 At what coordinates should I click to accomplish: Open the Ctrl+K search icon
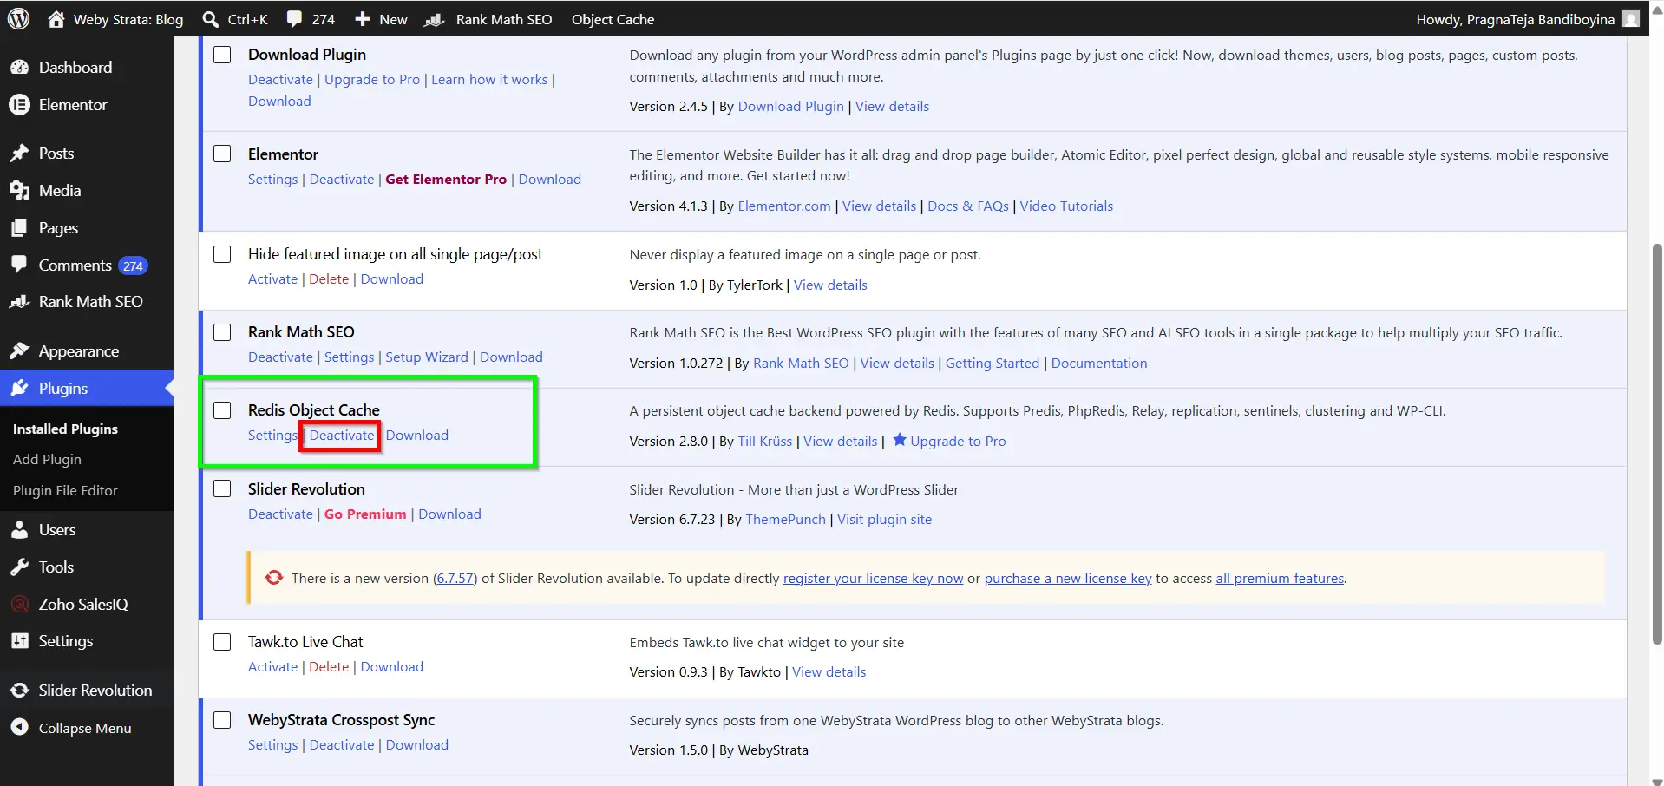[x=210, y=19]
